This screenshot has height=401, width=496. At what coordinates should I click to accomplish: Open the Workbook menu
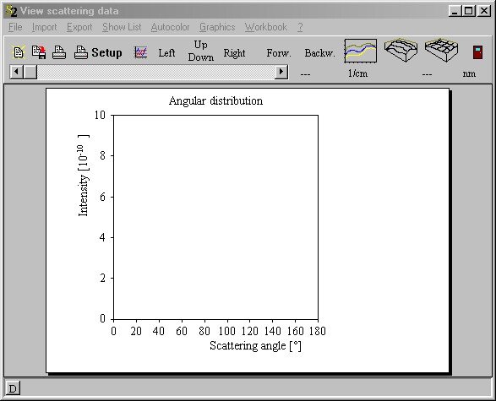pyautogui.click(x=266, y=27)
